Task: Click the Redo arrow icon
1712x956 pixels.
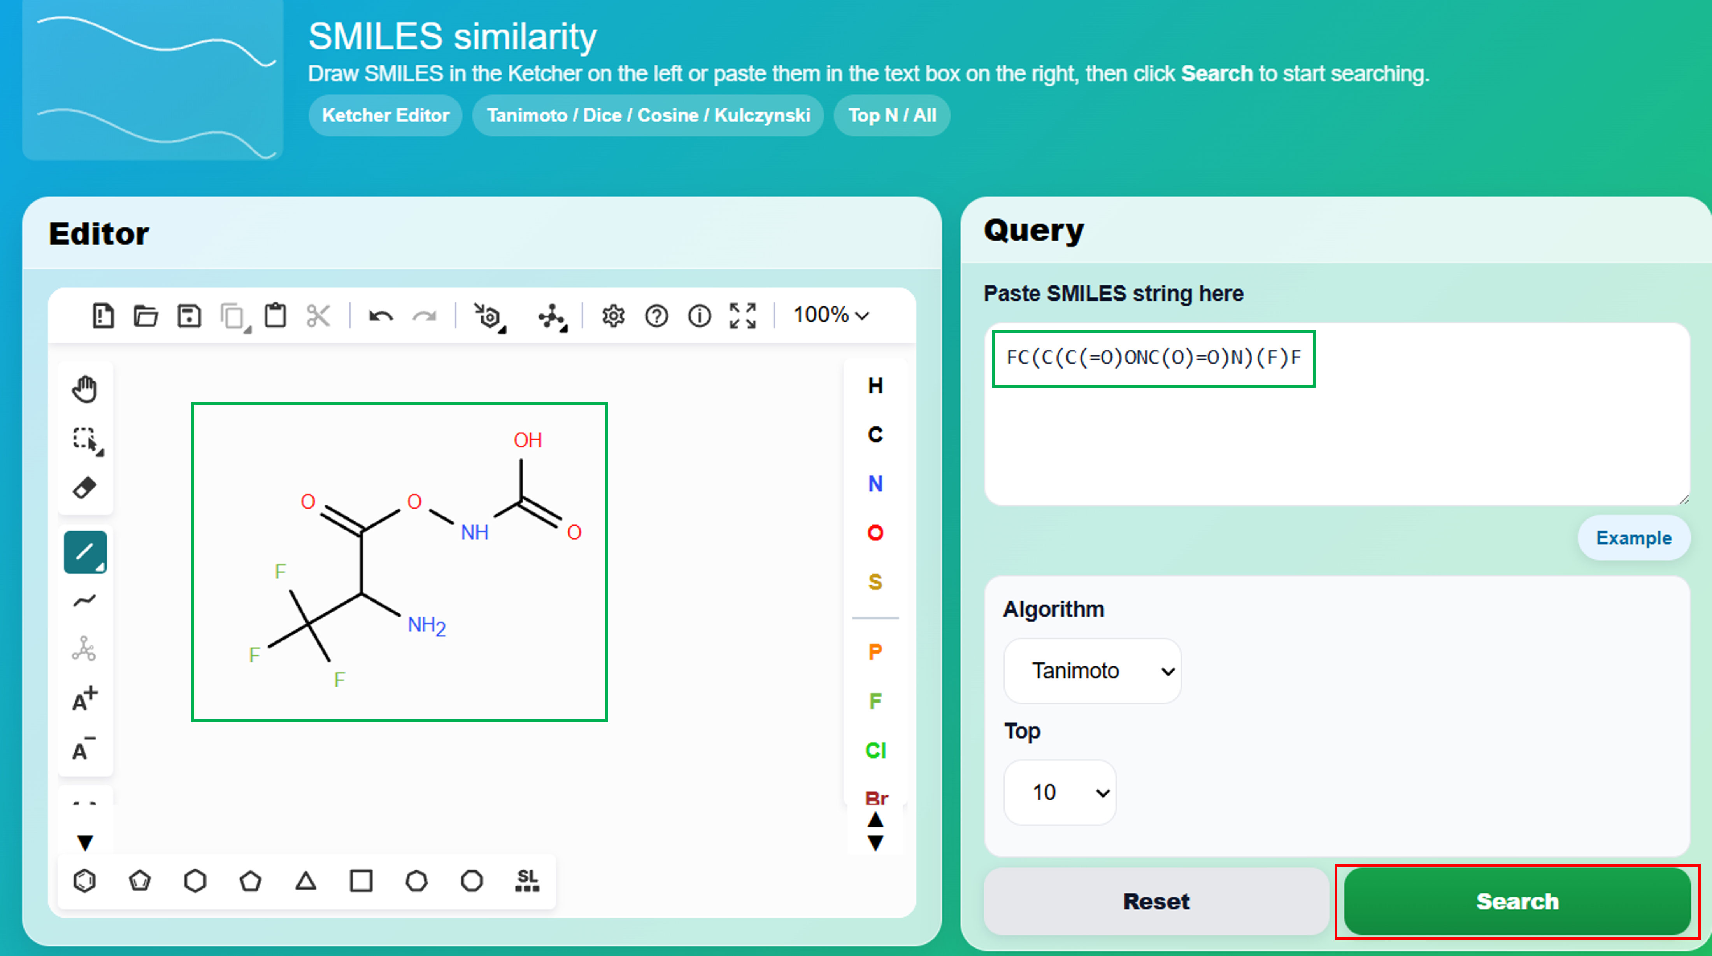Action: click(x=424, y=316)
